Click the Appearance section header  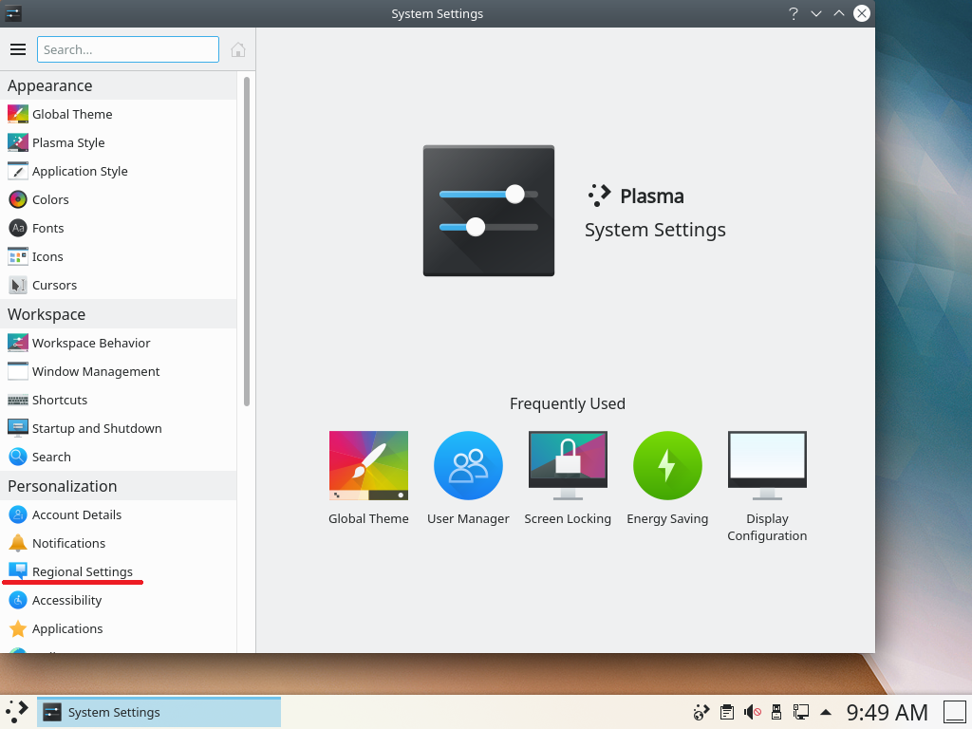coord(118,85)
